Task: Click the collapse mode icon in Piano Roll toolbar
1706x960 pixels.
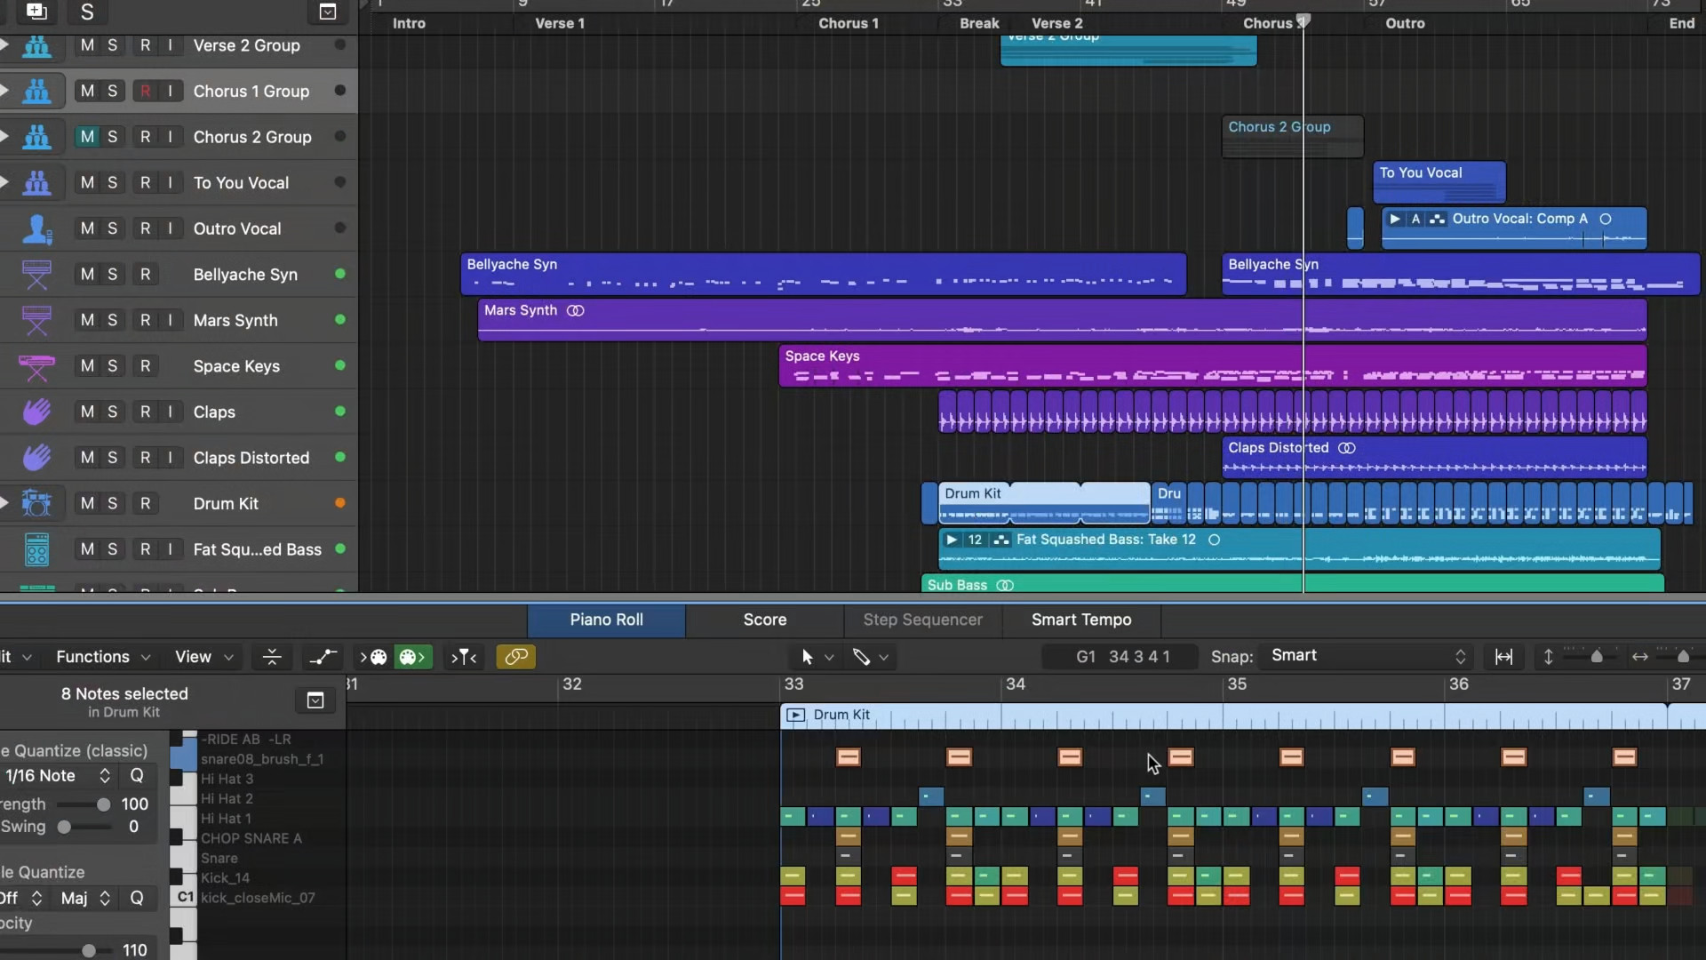Action: (272, 657)
